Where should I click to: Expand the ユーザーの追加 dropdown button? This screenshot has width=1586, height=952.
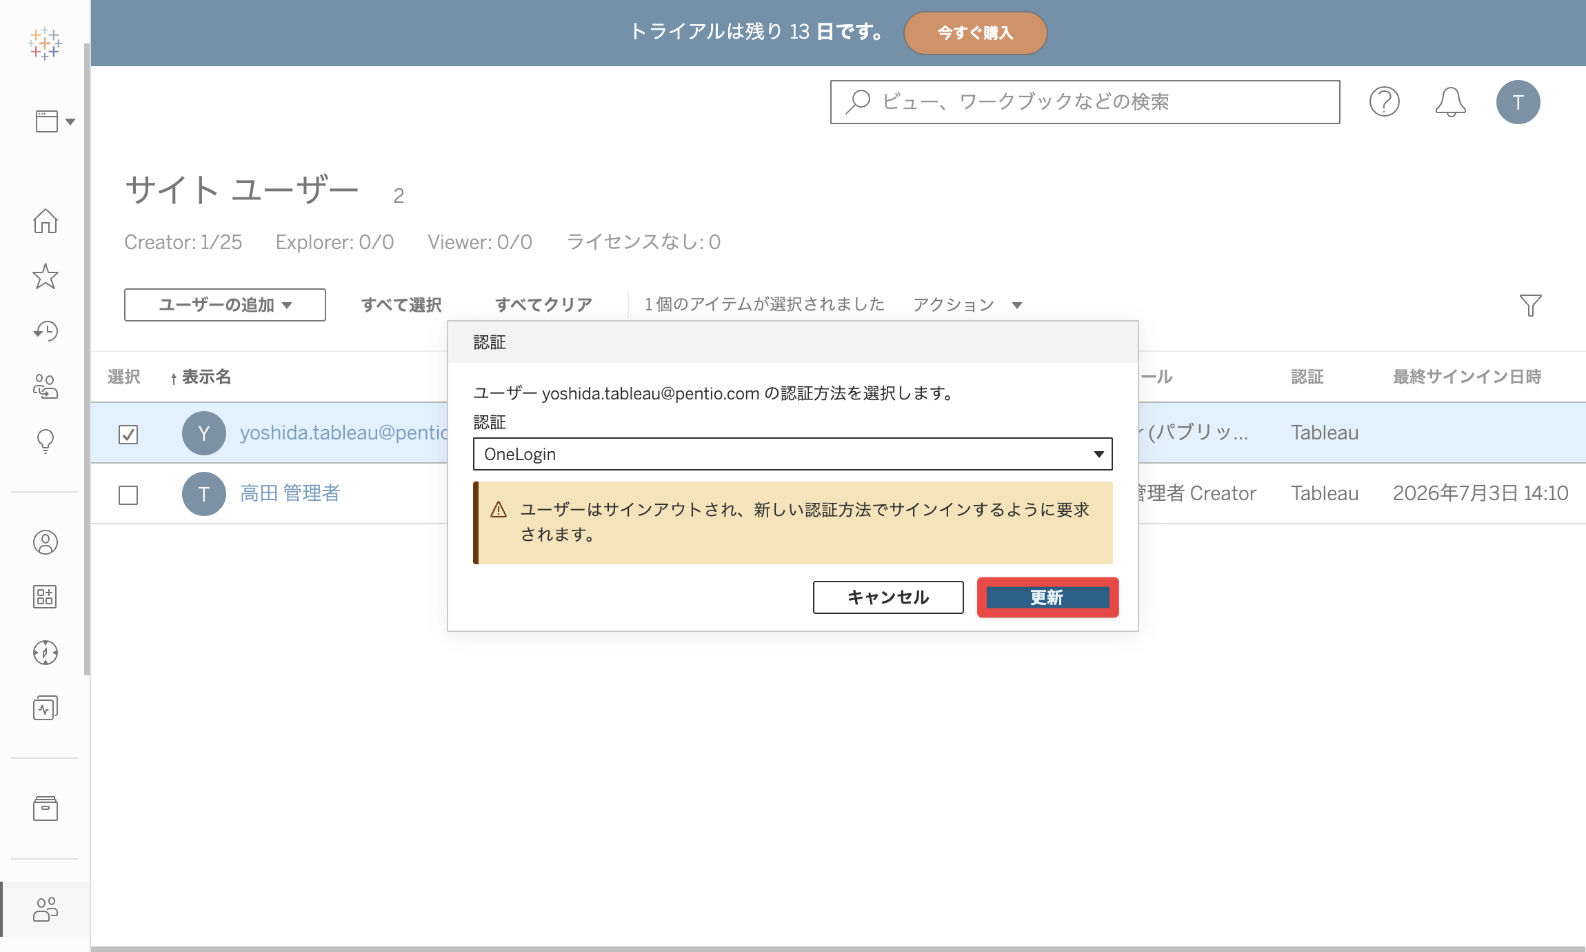(x=225, y=305)
